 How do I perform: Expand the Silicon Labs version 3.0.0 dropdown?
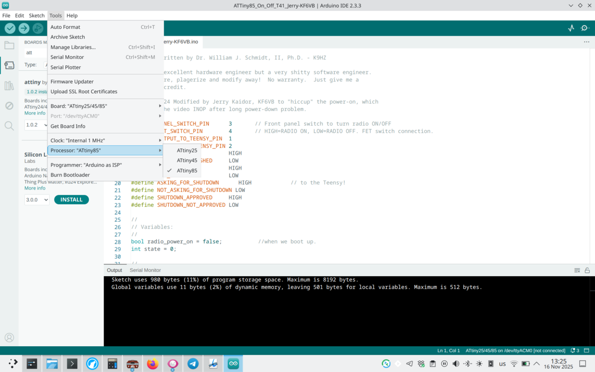(37, 200)
